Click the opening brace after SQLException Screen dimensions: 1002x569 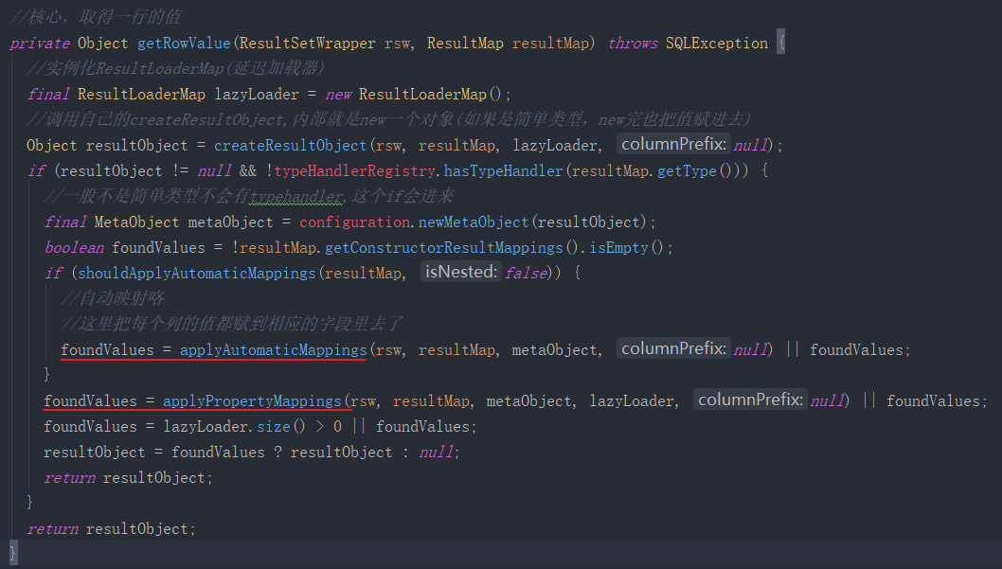click(781, 43)
